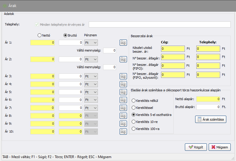Click the calculator icon beside Ár 1
This screenshot has height=161, width=236.
click(123, 43)
